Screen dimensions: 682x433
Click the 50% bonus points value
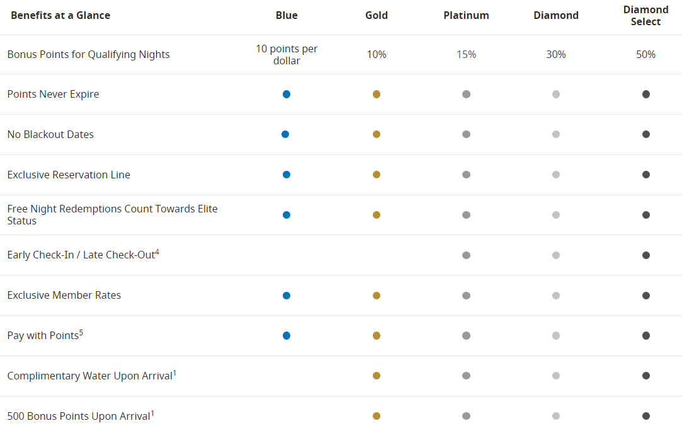645,54
